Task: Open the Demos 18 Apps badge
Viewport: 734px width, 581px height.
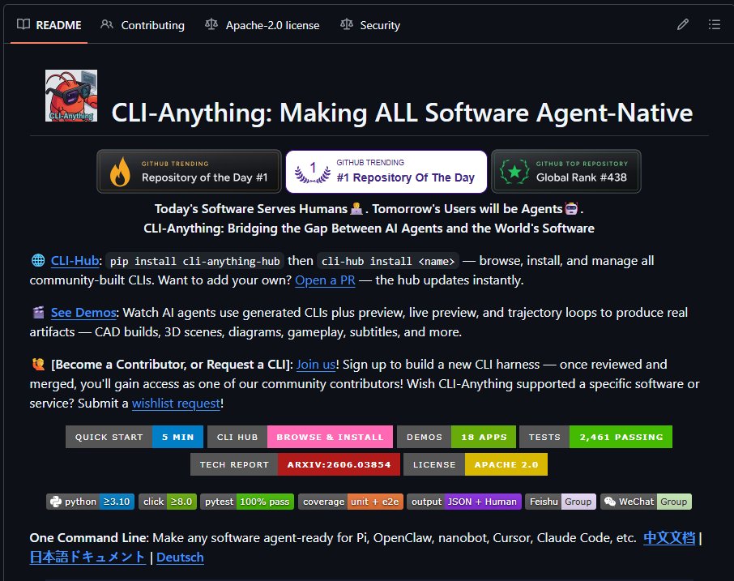Action: click(456, 437)
